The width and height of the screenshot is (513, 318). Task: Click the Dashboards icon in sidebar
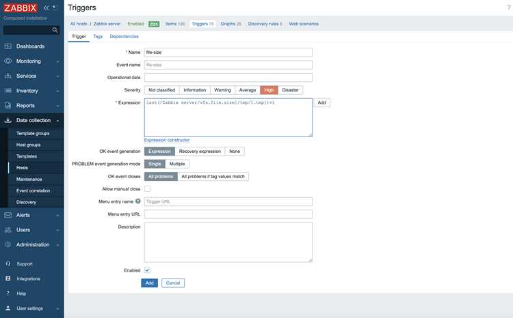(x=8, y=46)
